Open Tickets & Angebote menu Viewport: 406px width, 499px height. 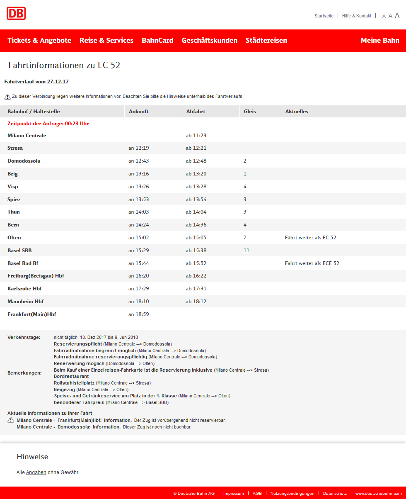click(x=39, y=40)
